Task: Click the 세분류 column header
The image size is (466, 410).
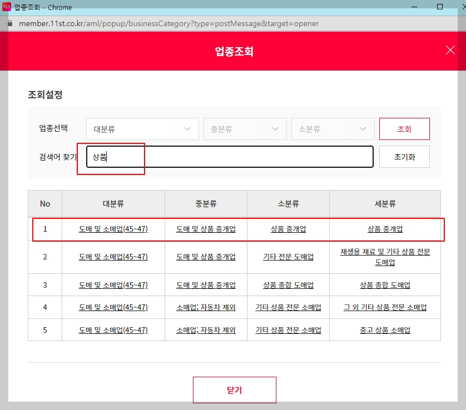Action: pos(385,204)
